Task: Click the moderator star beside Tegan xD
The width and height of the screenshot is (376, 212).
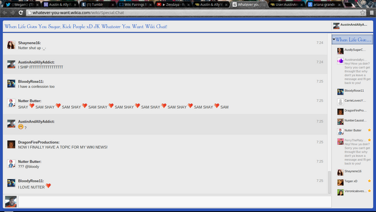Action: (x=370, y=181)
